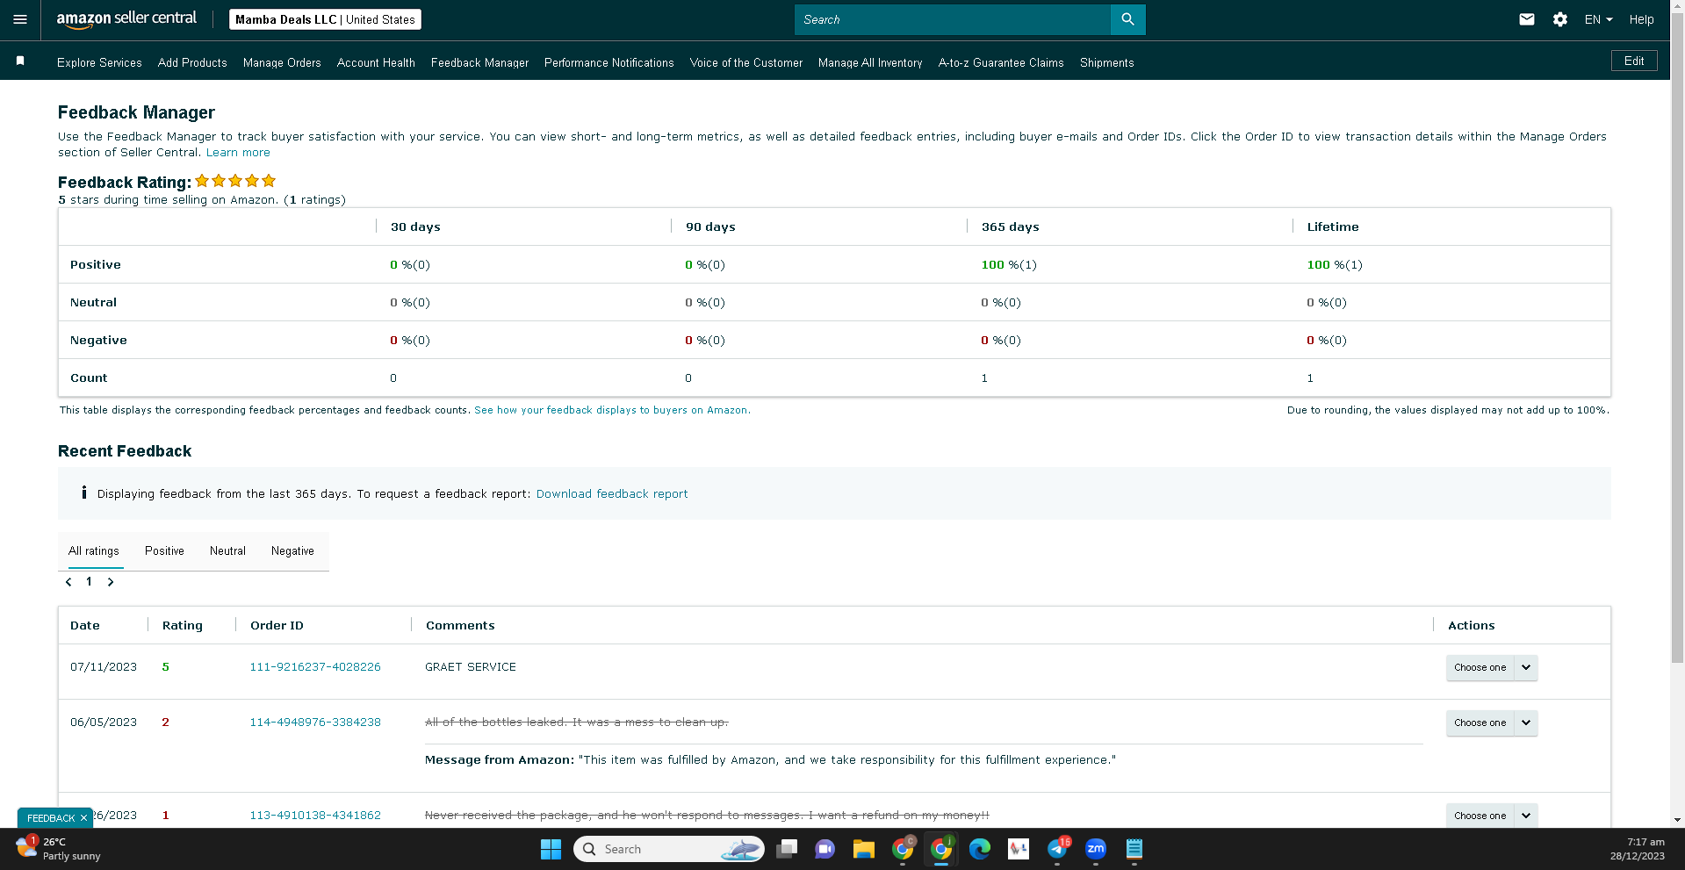1685x870 pixels.
Task: Open the settings gear icon
Action: [1560, 19]
